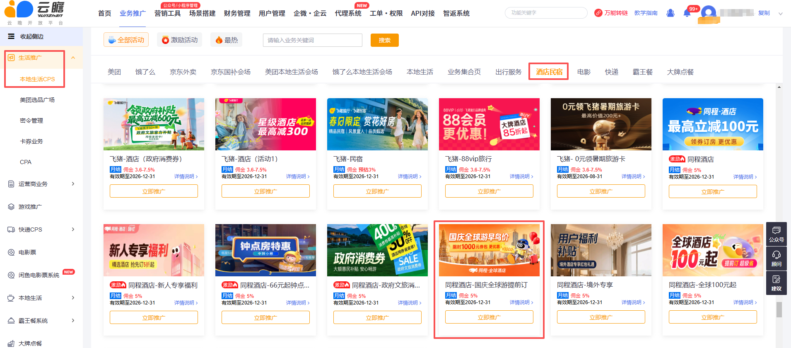Open the 用户管理 menu
Viewport: 791px width, 348px height.
point(272,13)
